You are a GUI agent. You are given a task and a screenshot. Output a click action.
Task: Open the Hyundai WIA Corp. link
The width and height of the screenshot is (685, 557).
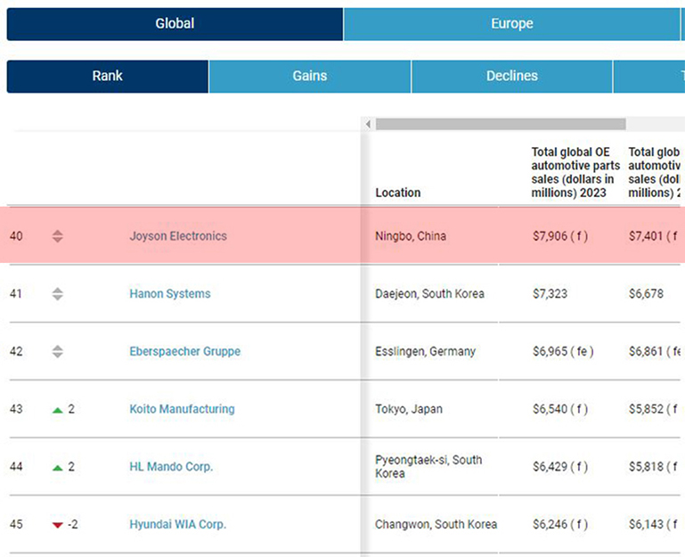(177, 524)
